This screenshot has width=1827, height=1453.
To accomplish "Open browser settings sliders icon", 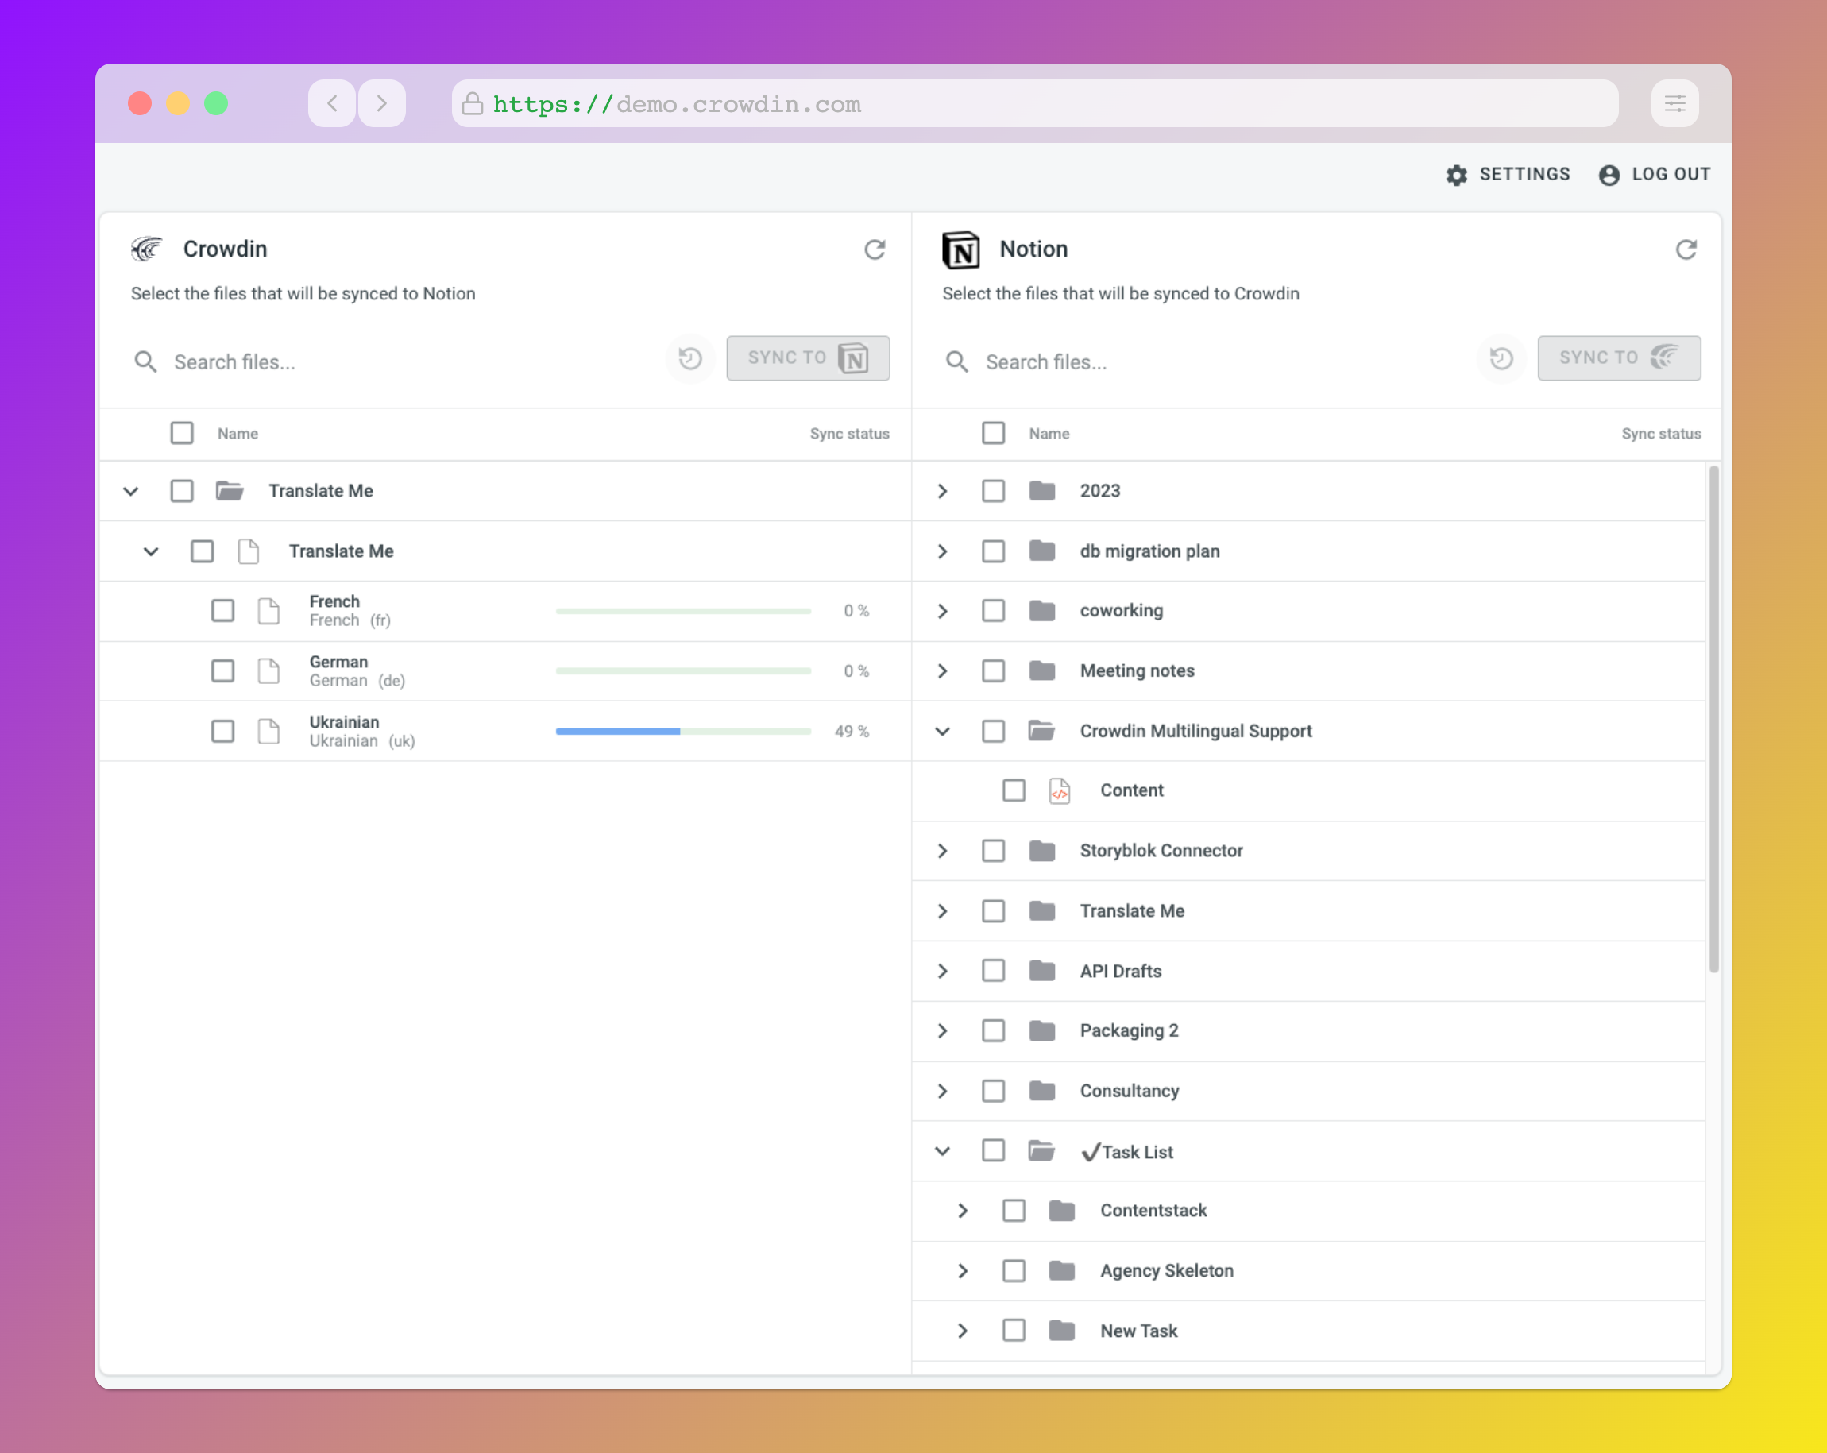I will 1674,103.
